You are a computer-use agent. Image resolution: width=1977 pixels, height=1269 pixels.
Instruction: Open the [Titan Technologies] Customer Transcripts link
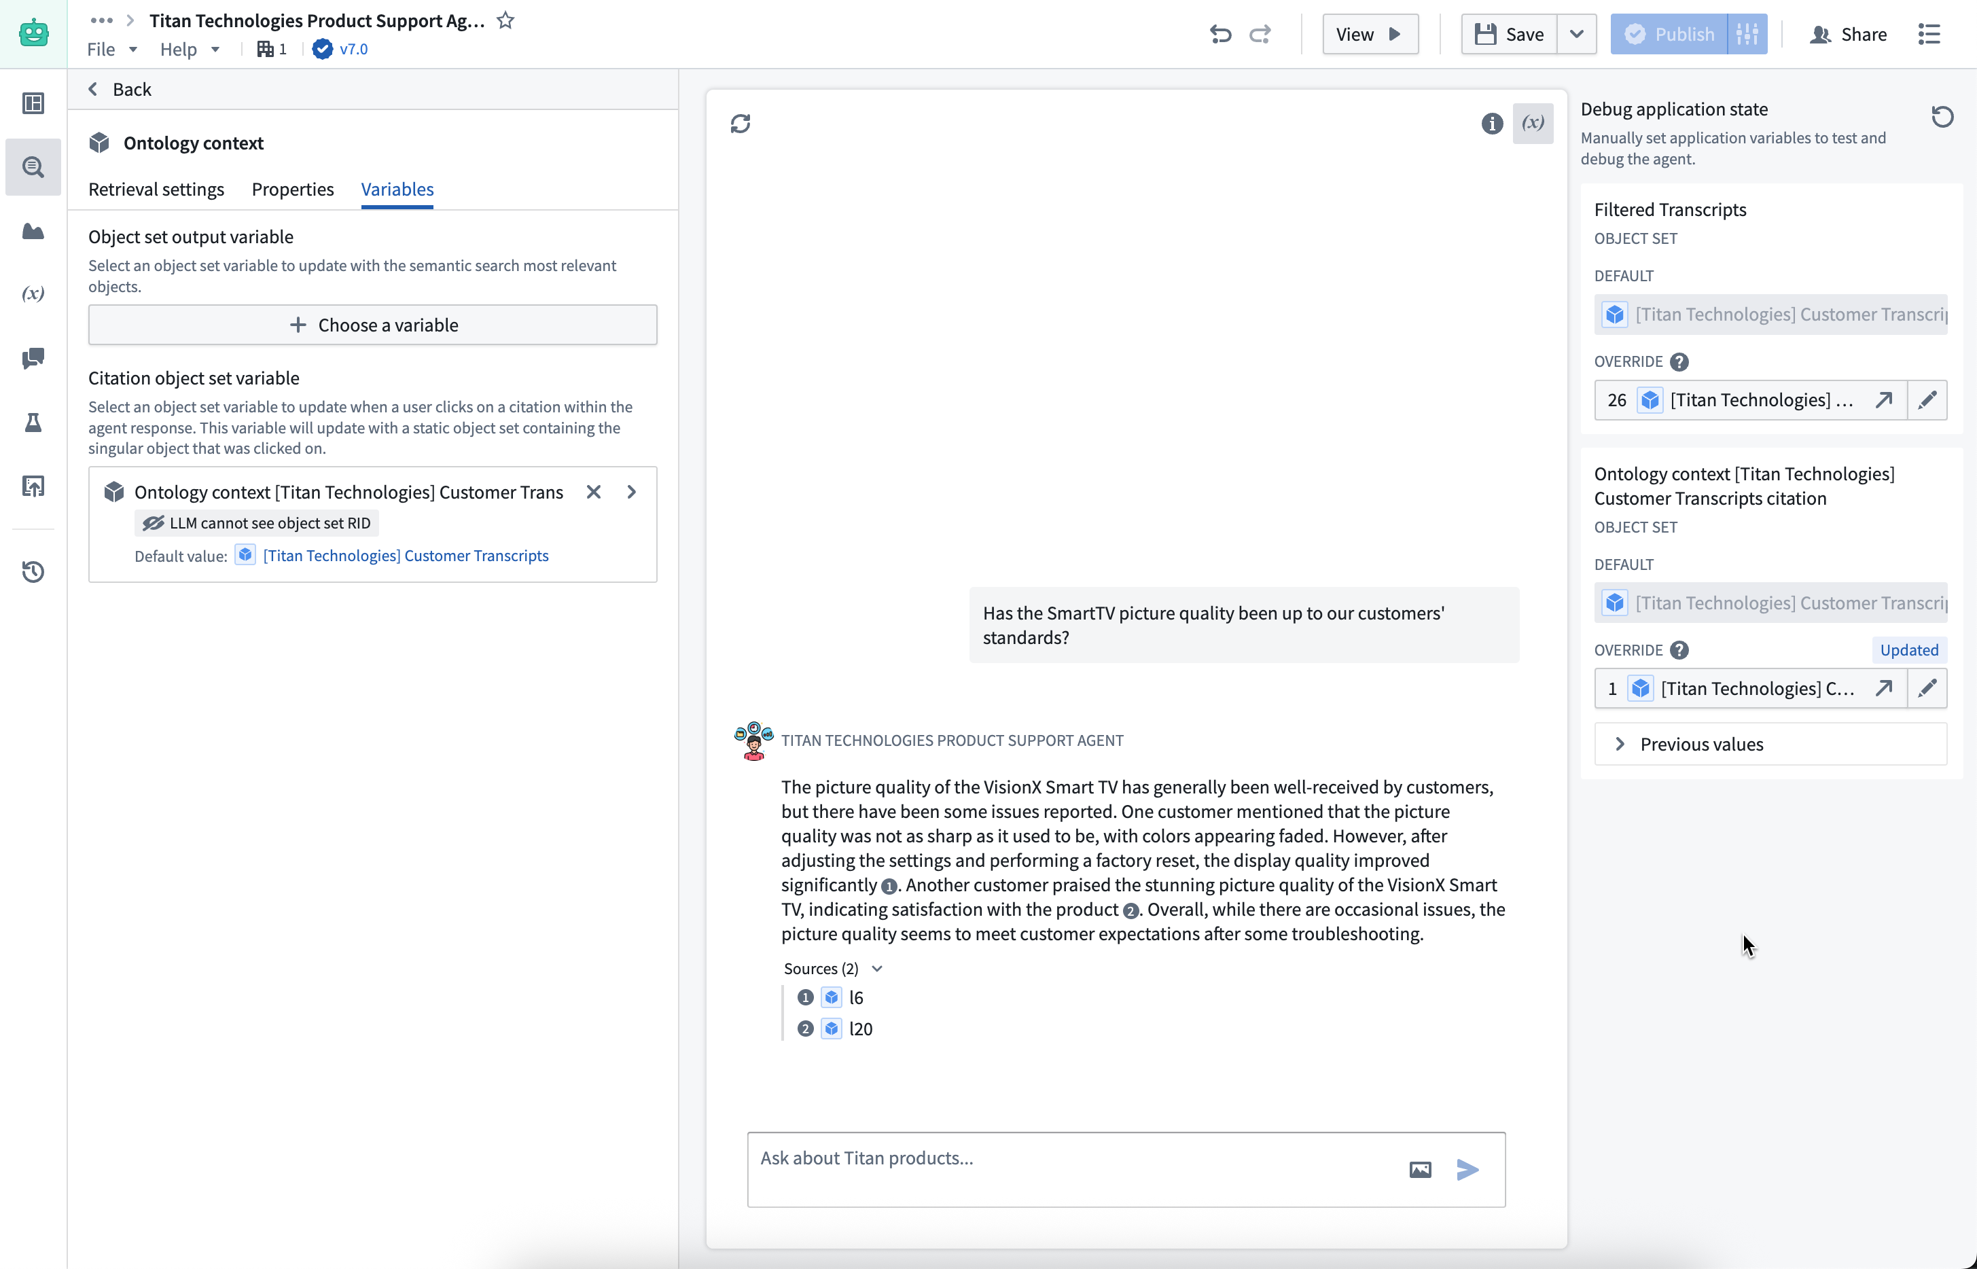tap(405, 556)
